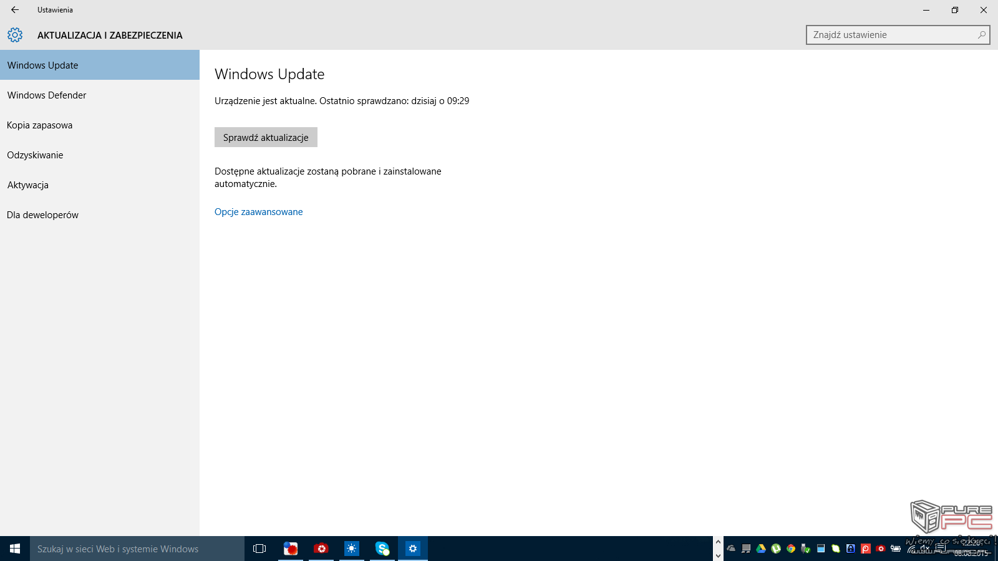Image resolution: width=998 pixels, height=561 pixels.
Task: Open the Settings taskbar app
Action: click(413, 549)
